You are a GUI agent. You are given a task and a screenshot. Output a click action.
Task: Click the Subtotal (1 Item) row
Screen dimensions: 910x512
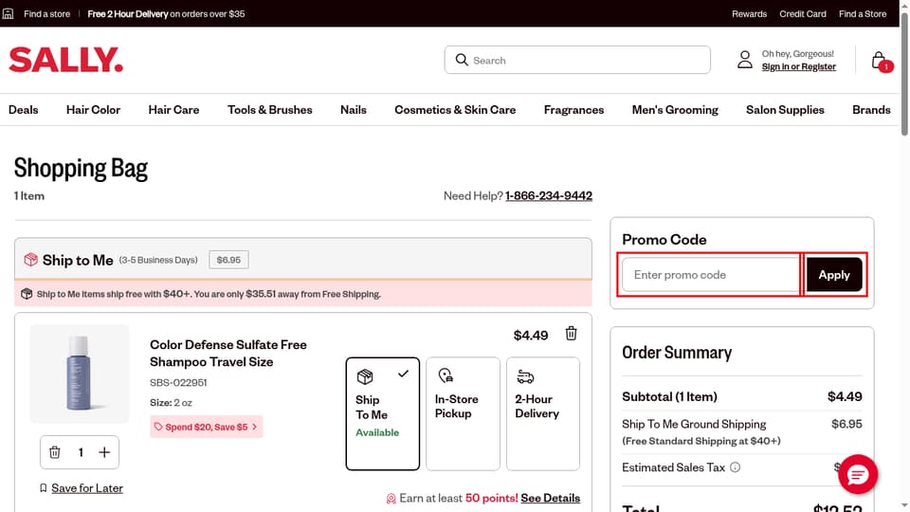(741, 396)
